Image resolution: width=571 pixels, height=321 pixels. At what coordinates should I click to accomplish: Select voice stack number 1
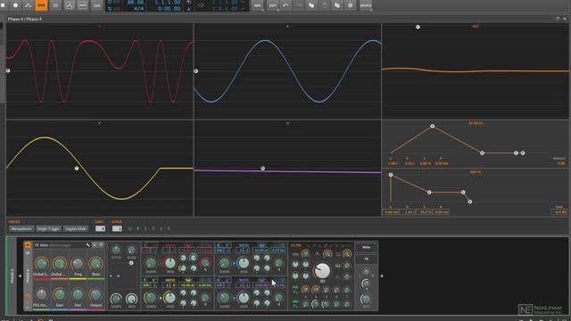point(137,229)
